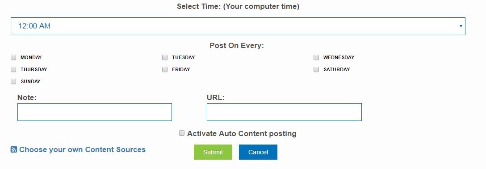486x169 pixels.
Task: Check the Monday checkbox
Action: tap(13, 57)
